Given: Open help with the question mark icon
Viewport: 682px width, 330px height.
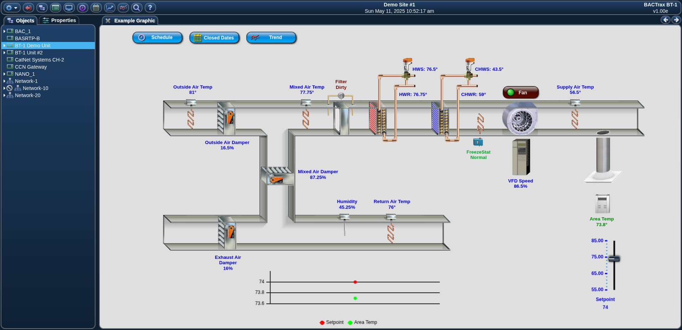Looking at the screenshot, I should (150, 7).
